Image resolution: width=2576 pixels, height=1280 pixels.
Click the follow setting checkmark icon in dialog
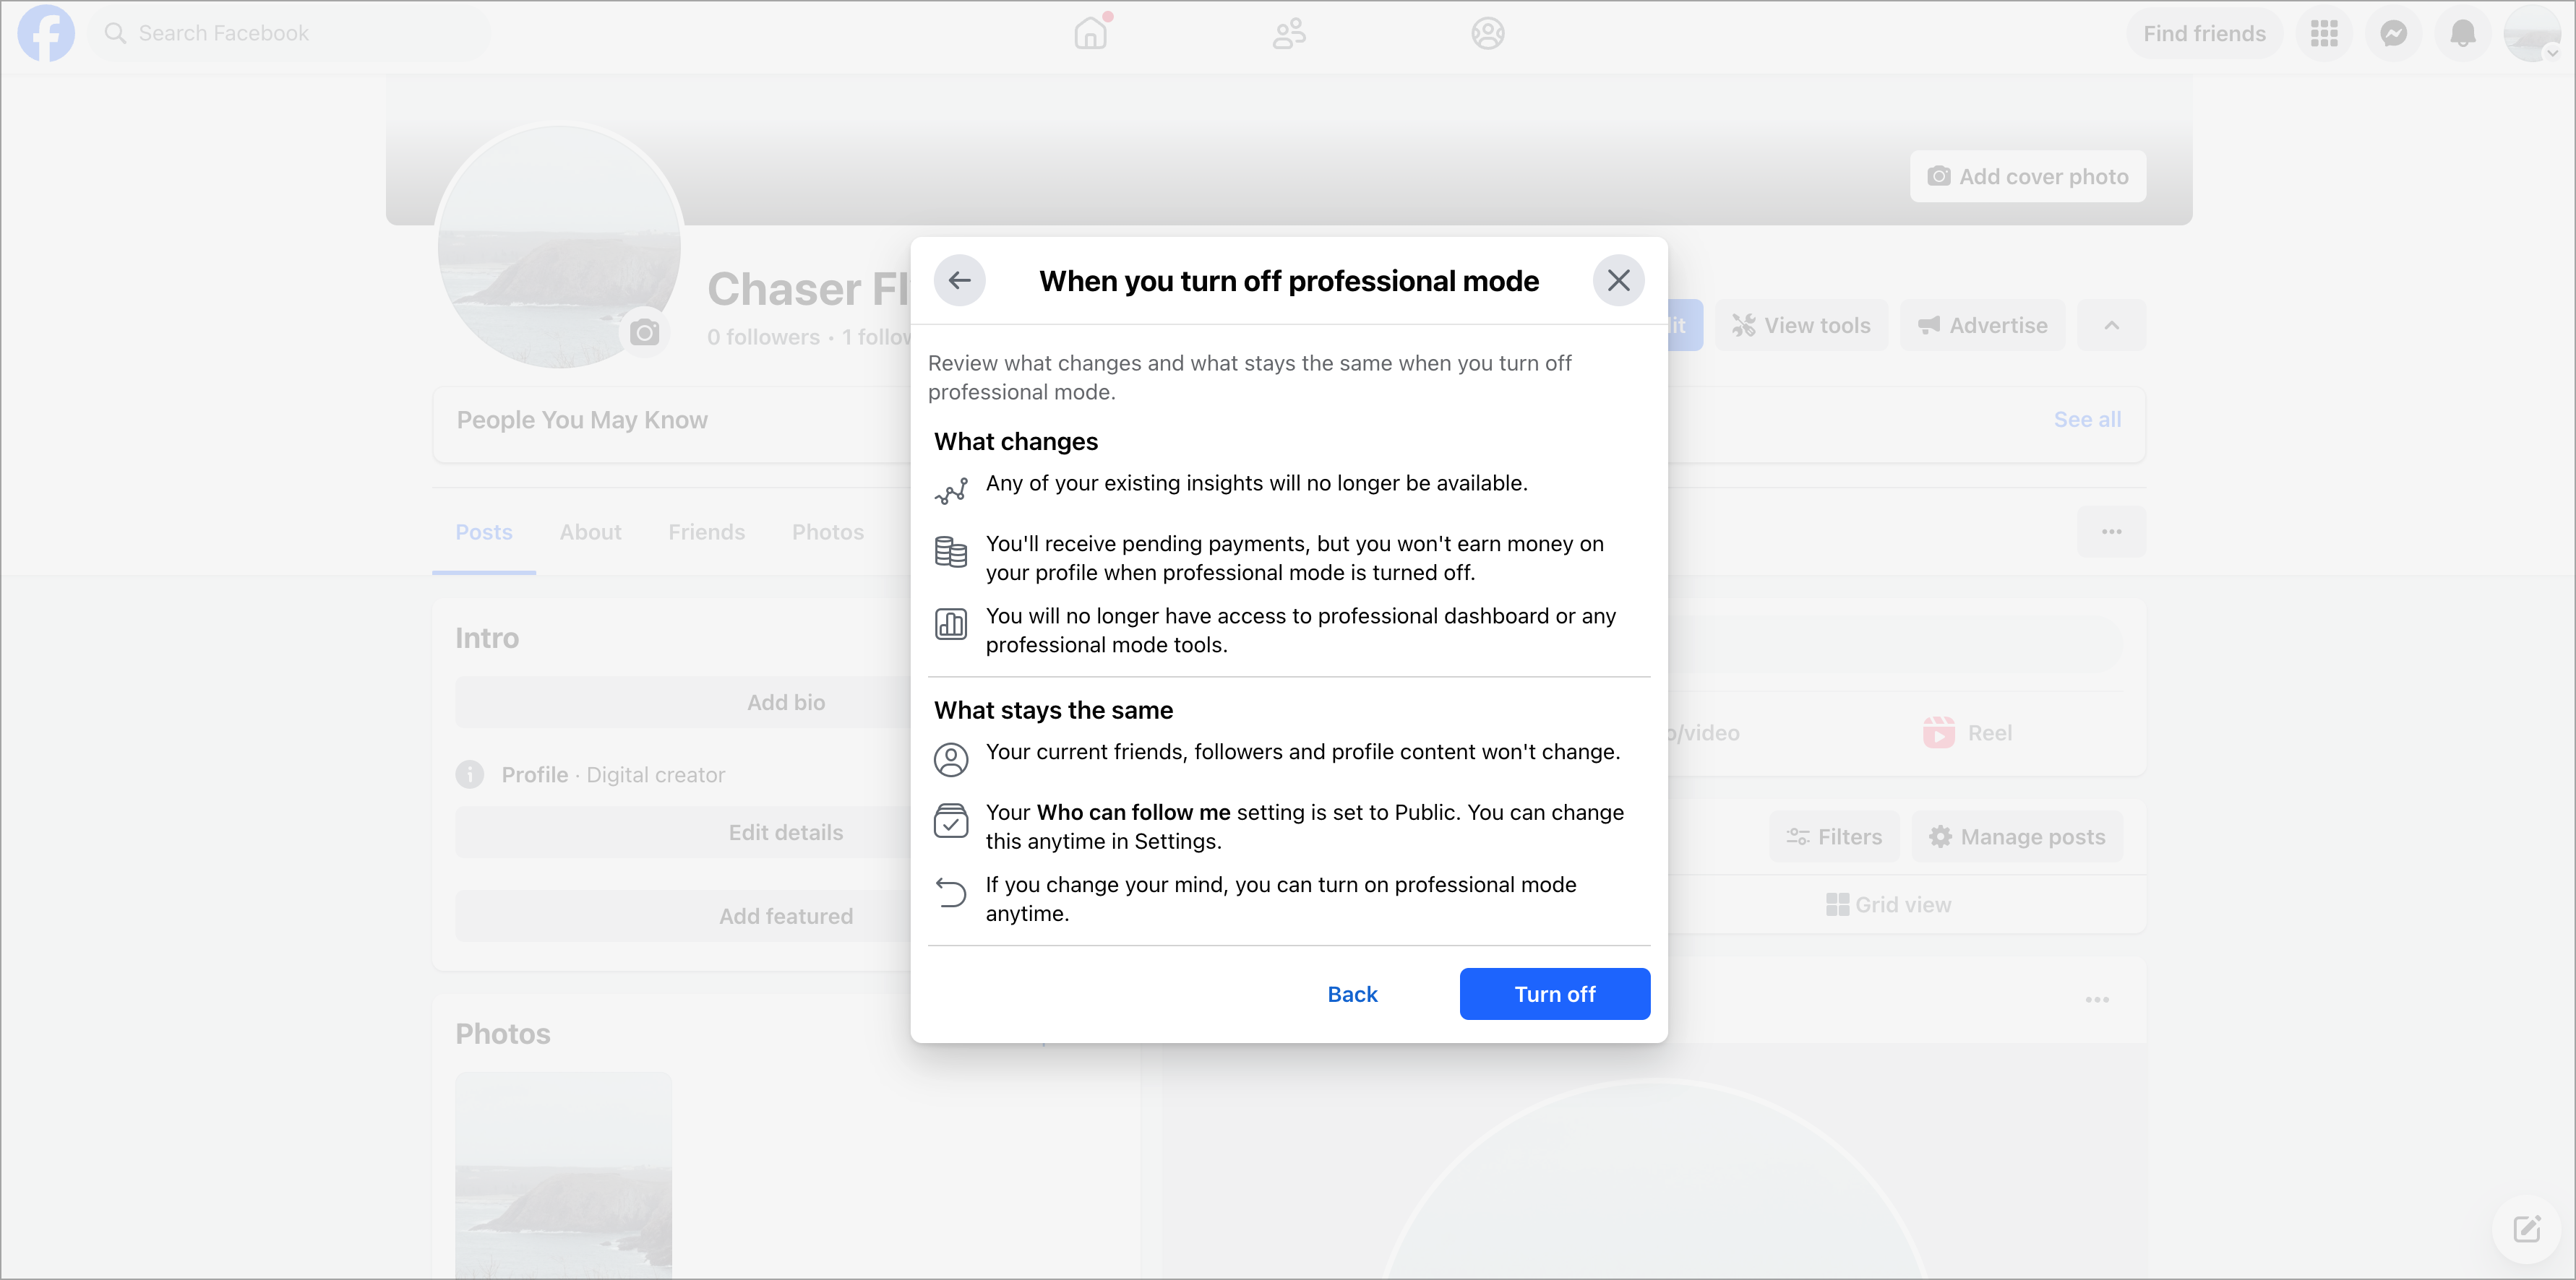pyautogui.click(x=950, y=821)
